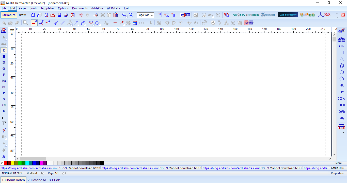Open ChemSpider search from toolbar

click(x=268, y=15)
